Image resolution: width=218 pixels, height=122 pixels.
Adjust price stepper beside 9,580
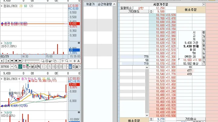(151, 11)
